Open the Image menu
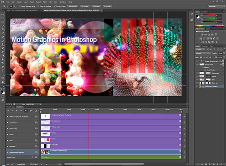 [x=19, y=2]
